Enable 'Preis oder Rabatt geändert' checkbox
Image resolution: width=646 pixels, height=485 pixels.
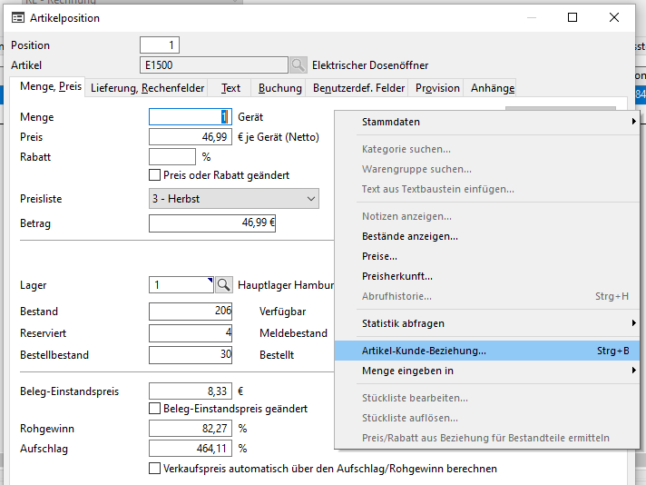coord(154,175)
